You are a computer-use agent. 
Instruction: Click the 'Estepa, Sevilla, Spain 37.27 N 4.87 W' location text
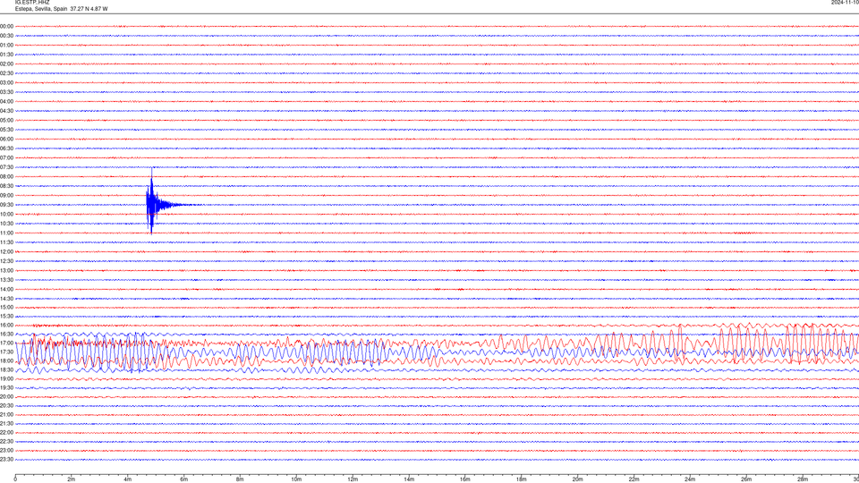click(x=62, y=9)
